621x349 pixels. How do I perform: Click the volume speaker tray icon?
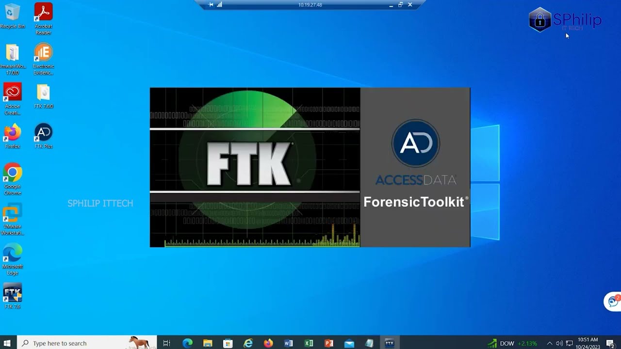(559, 343)
